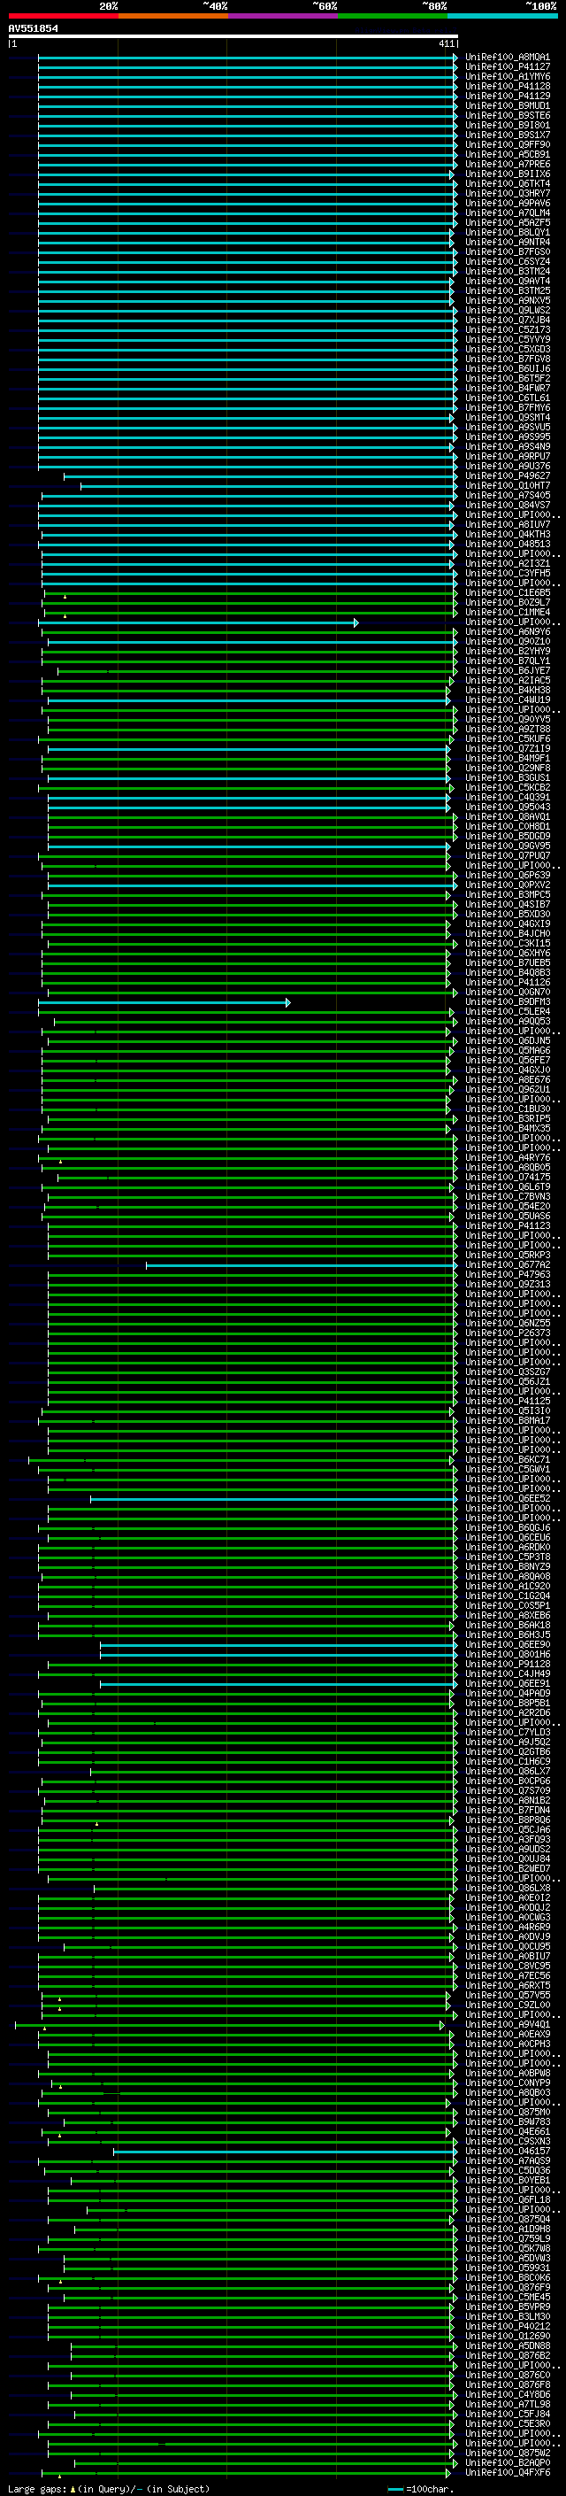The width and height of the screenshot is (566, 2496).
Task: Select hit label UniRef100_Q4KTH3
Action: point(507,534)
